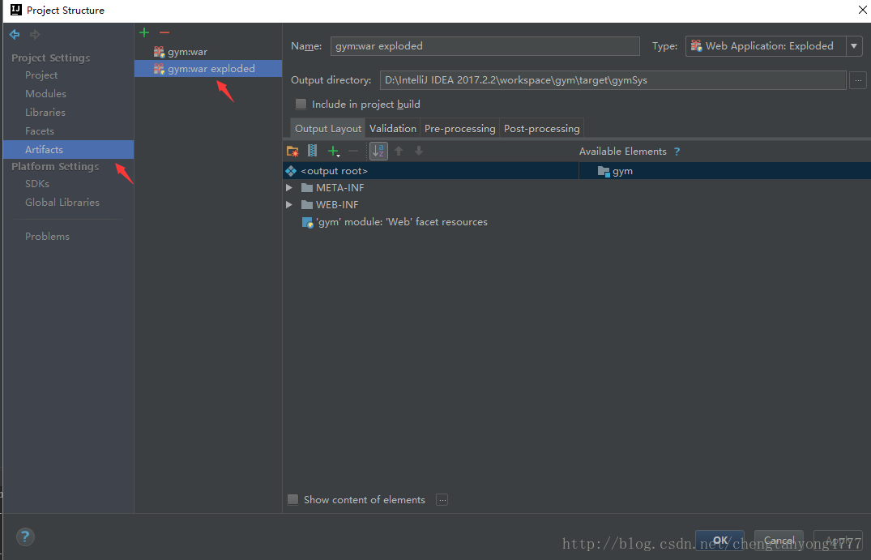Move element up arrow
871x560 pixels.
pos(399,151)
